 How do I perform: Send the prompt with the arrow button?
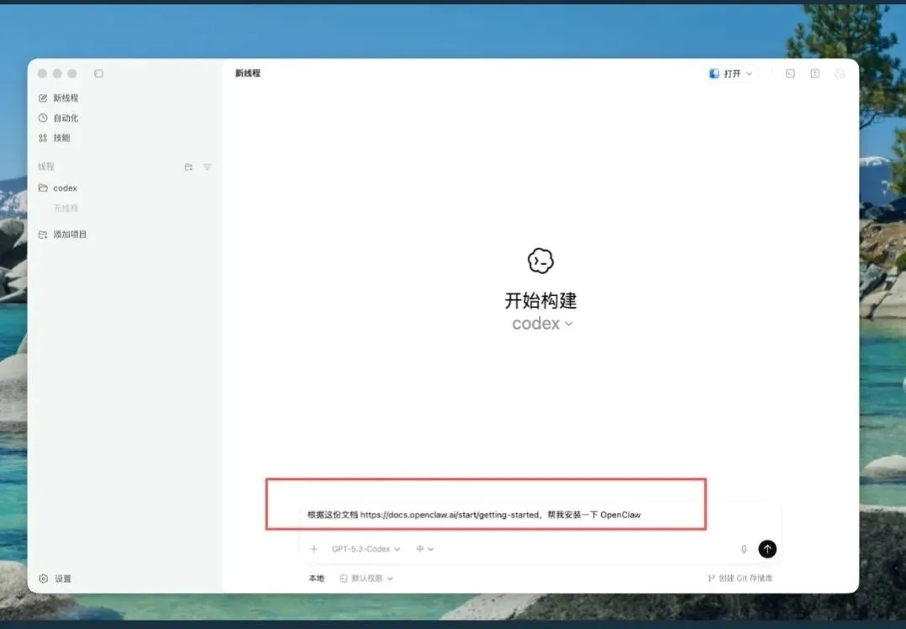[767, 548]
